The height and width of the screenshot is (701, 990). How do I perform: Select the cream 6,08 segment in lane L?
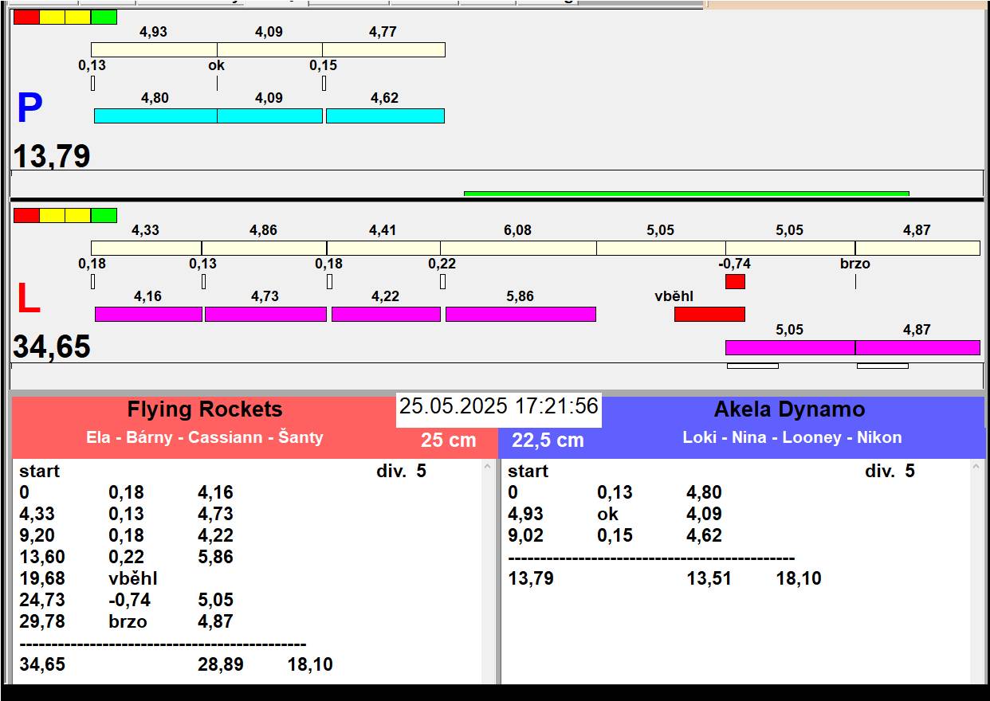tap(518, 248)
